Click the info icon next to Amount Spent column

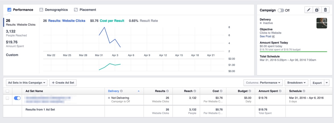click(x=280, y=91)
